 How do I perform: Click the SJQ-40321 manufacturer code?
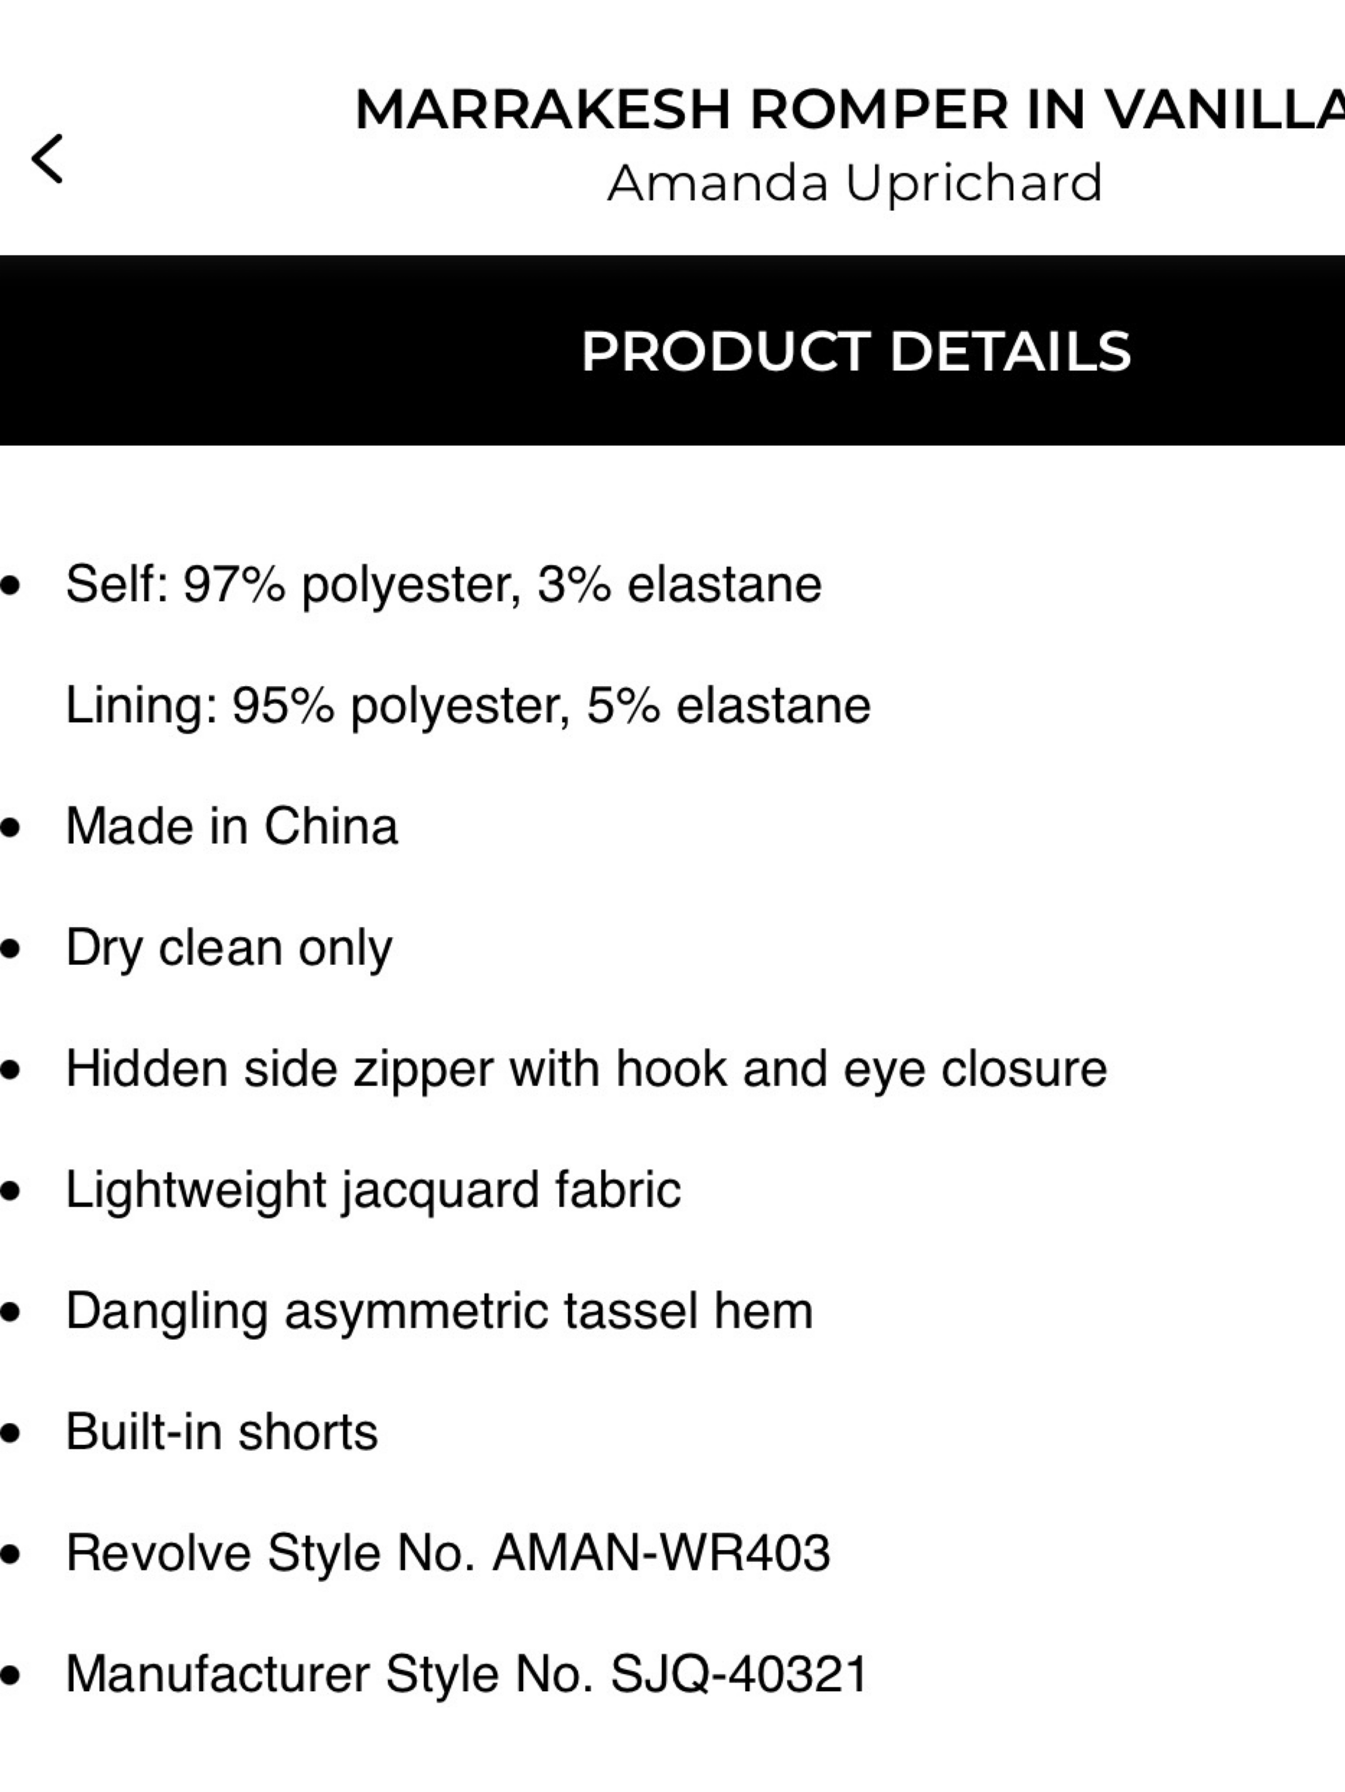point(739,1675)
